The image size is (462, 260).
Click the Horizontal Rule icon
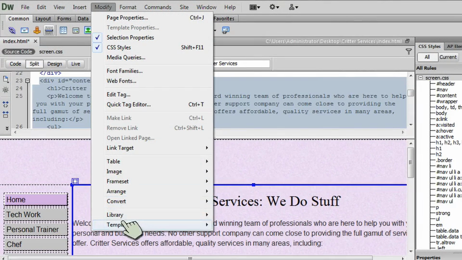pyautogui.click(x=49, y=30)
